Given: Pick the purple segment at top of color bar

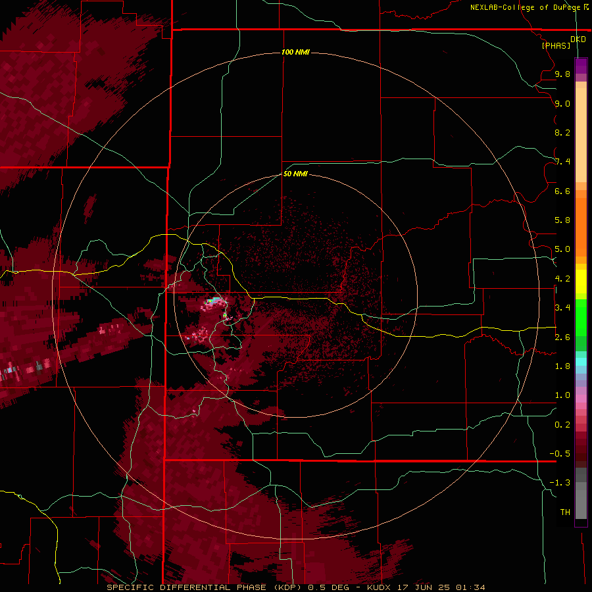Looking at the screenshot, I should (581, 66).
